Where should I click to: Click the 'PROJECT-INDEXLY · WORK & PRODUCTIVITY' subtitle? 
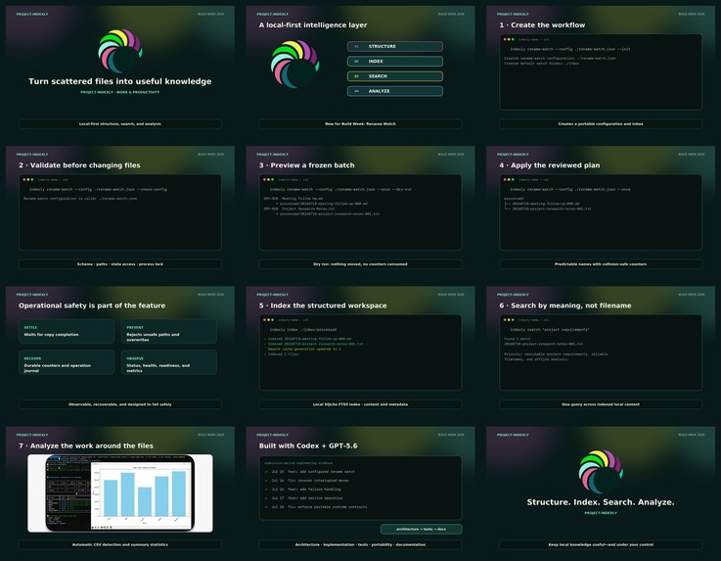120,92
